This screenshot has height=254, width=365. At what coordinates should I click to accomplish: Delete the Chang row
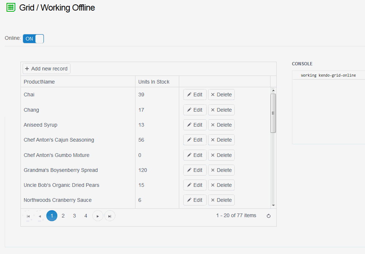coord(221,110)
